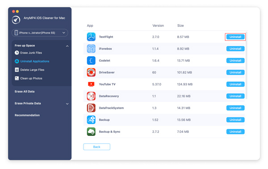The width and height of the screenshot is (268, 169).
Task: Uninstall the iFonebox app
Action: (x=235, y=49)
